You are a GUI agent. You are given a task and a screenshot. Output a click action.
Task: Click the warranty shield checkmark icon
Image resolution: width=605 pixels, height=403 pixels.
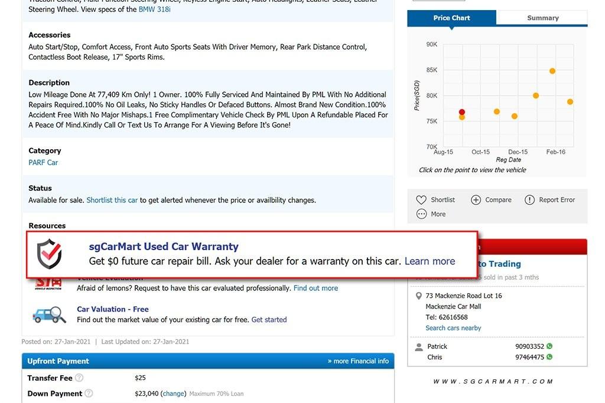click(49, 254)
